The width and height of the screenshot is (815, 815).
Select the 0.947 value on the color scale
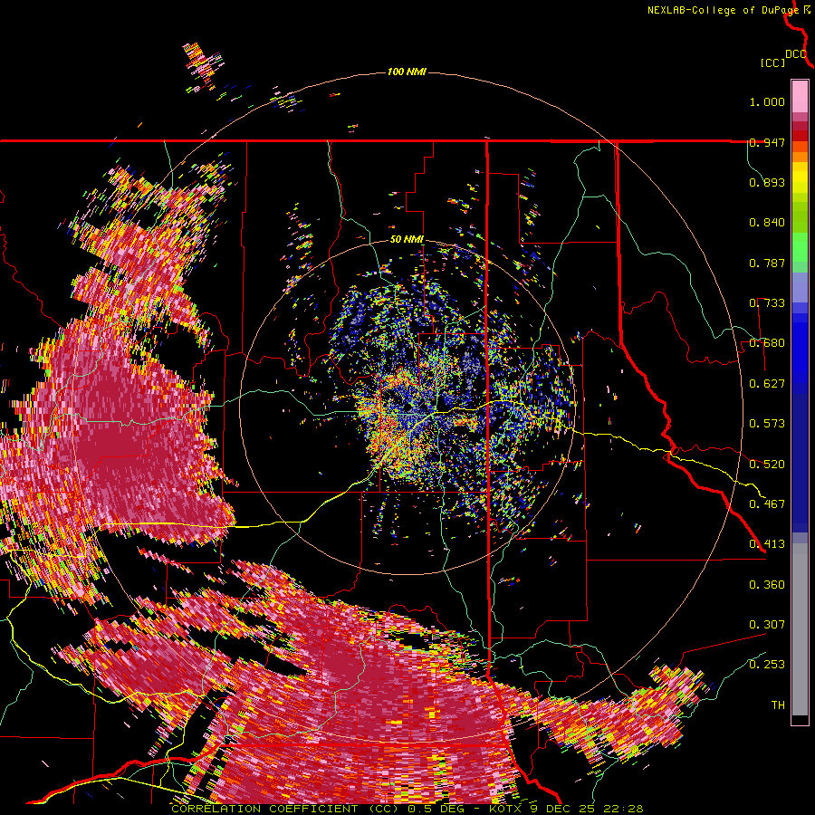(x=767, y=142)
